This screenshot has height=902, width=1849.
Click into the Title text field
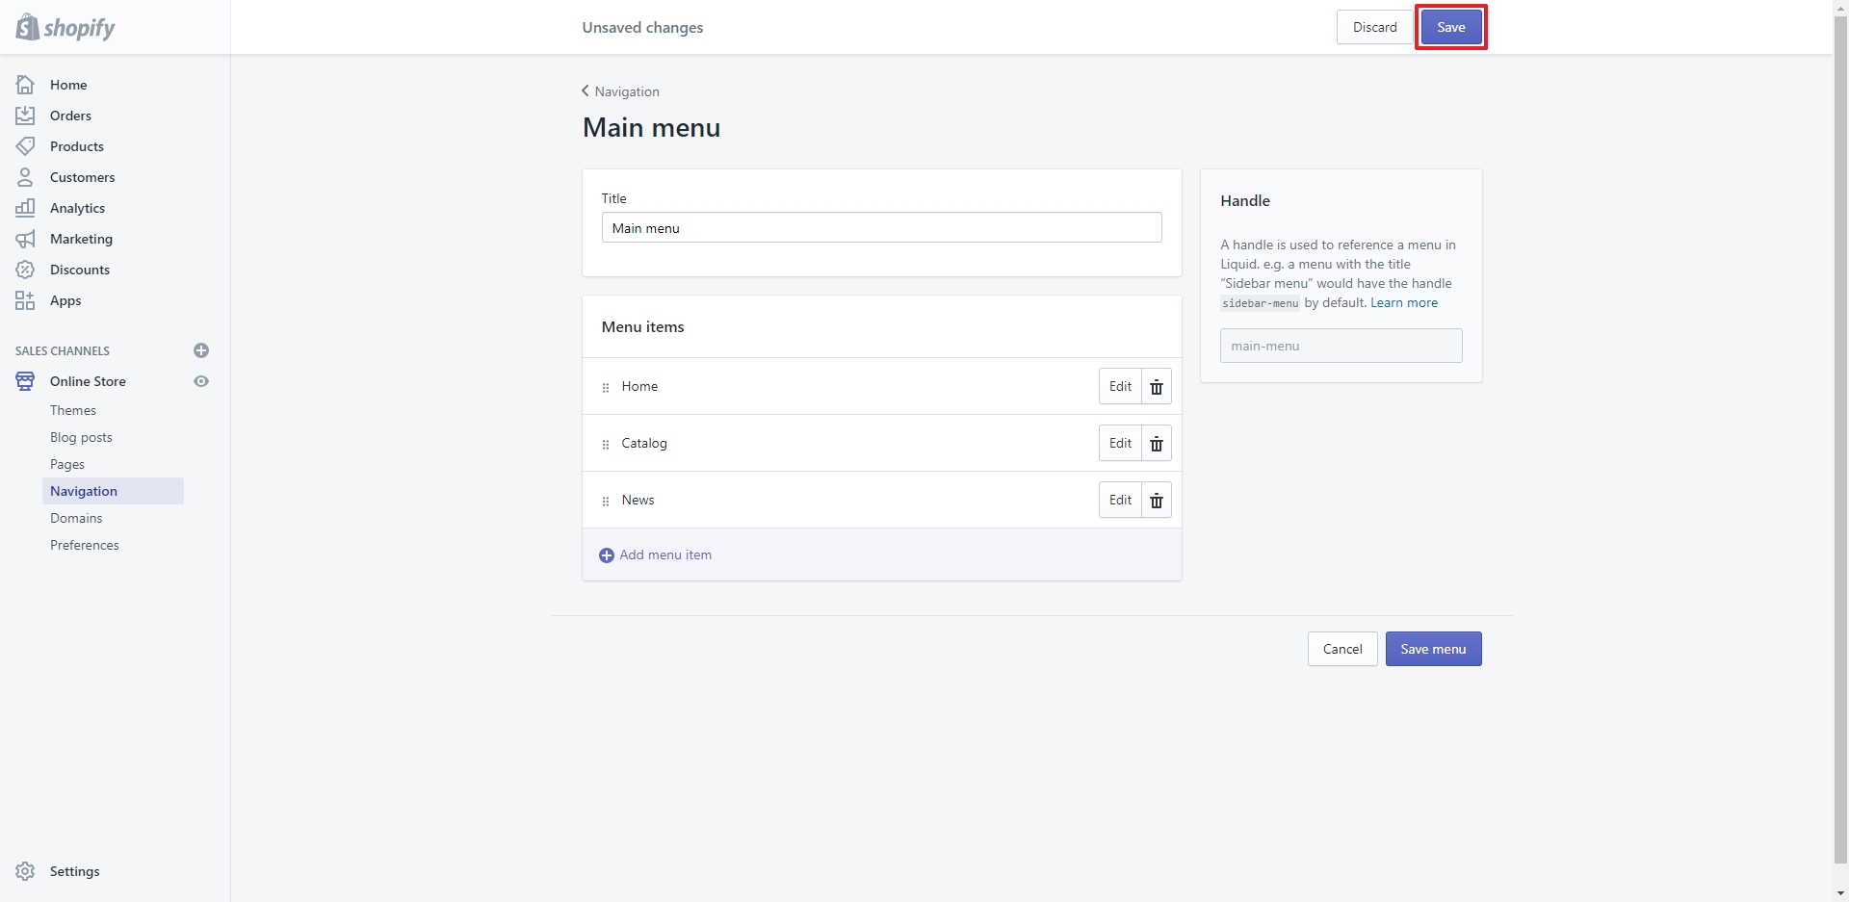[x=881, y=228]
